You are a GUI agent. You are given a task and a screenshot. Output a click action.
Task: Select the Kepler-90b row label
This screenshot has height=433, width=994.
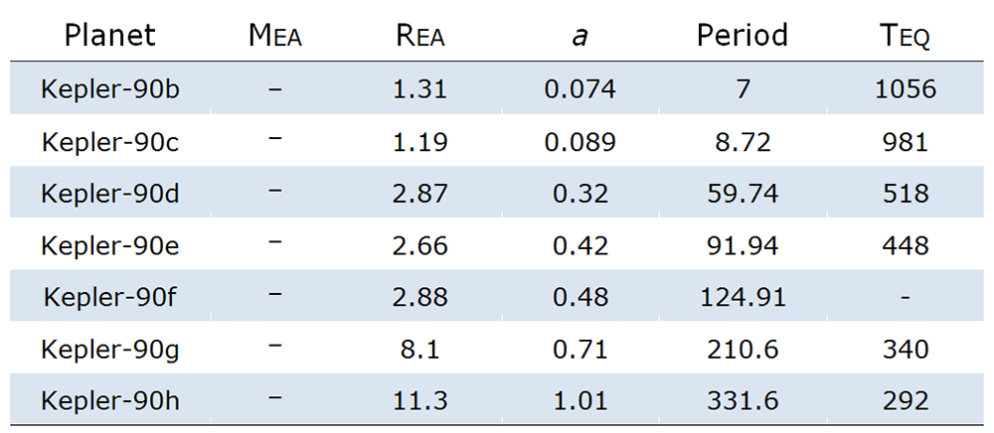point(110,89)
